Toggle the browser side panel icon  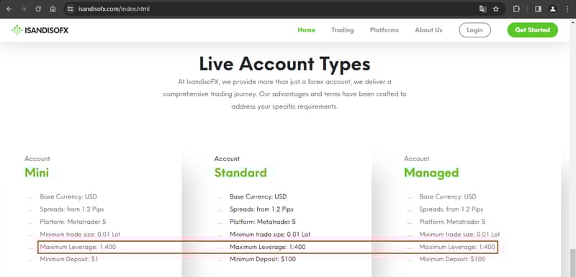coord(538,9)
